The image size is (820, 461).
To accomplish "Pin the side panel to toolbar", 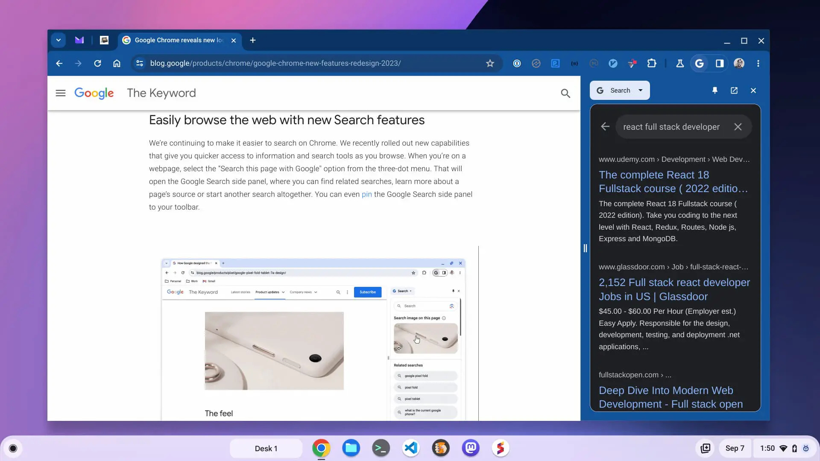I will [x=715, y=90].
